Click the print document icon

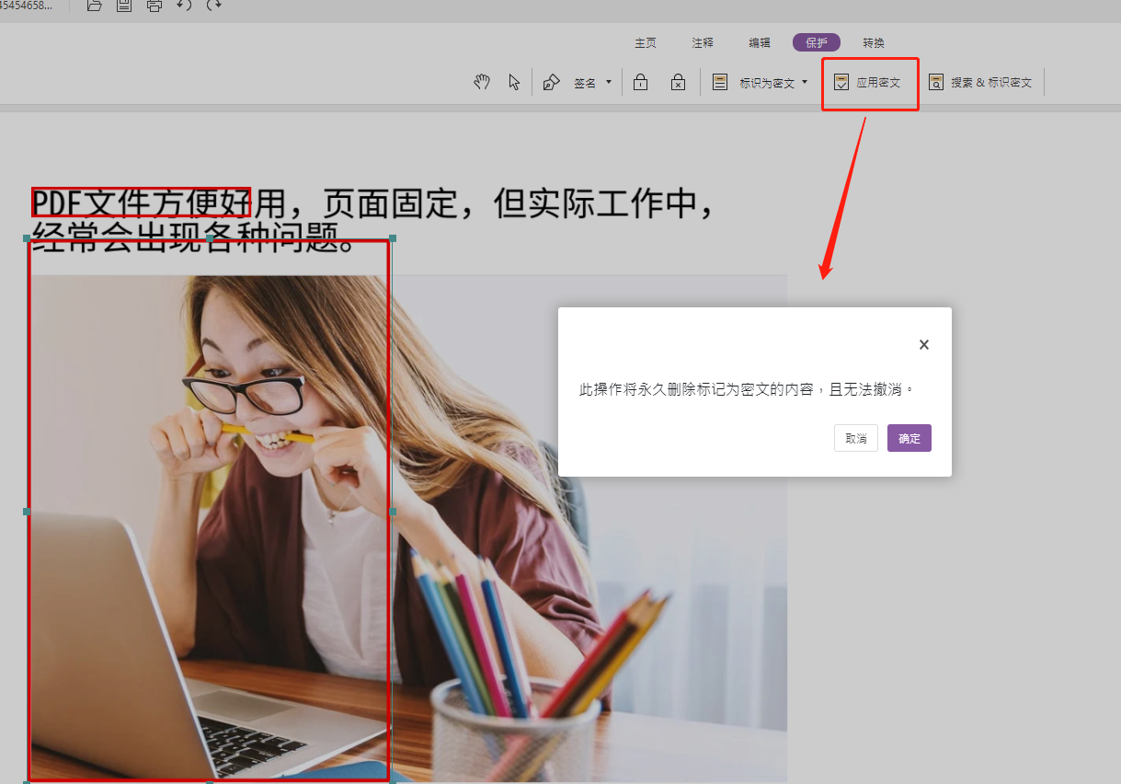[x=154, y=6]
